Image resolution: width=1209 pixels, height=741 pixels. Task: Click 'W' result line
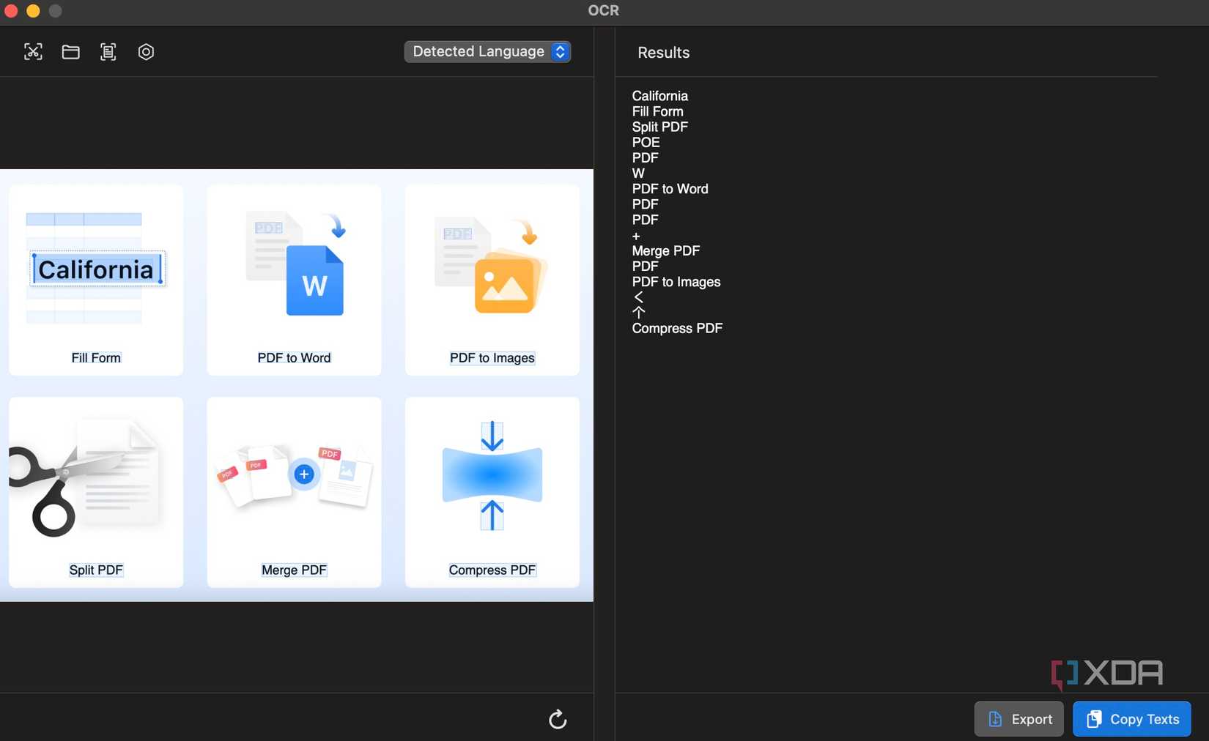point(638,174)
